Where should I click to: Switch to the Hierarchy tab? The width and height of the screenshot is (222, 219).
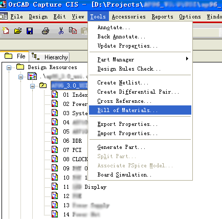pyautogui.click(x=49, y=57)
